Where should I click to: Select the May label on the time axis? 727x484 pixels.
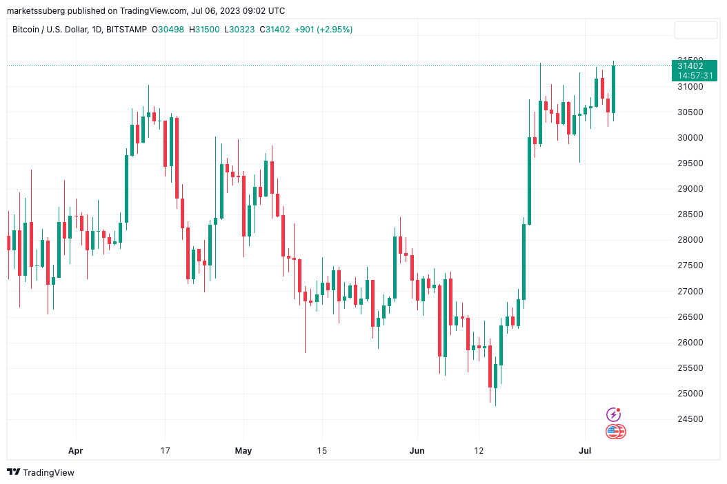tap(243, 451)
